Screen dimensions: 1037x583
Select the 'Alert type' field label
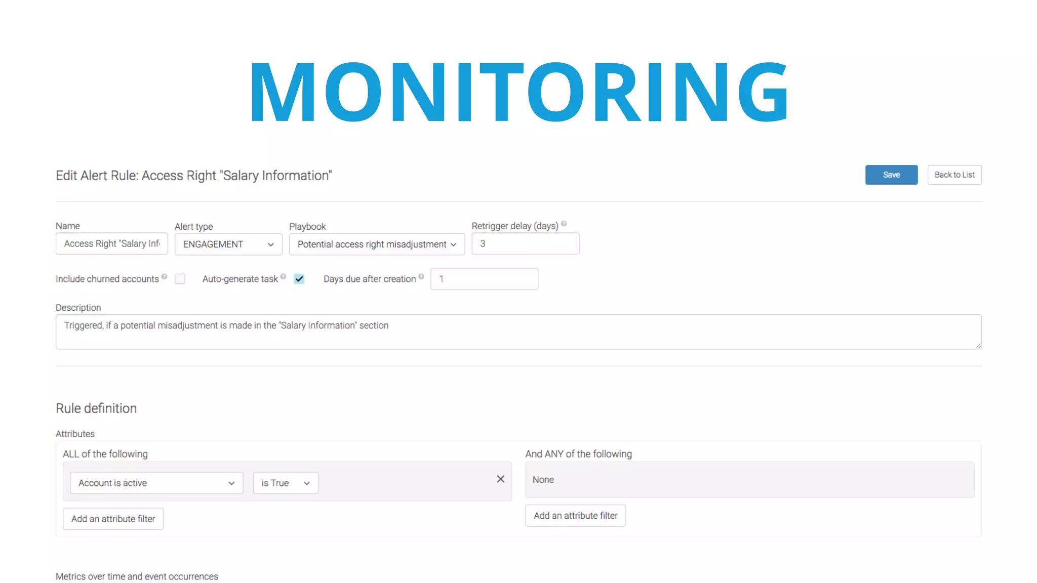coord(194,227)
